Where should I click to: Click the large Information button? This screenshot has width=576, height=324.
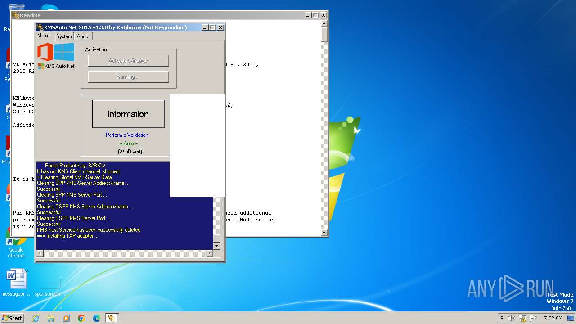pos(128,114)
